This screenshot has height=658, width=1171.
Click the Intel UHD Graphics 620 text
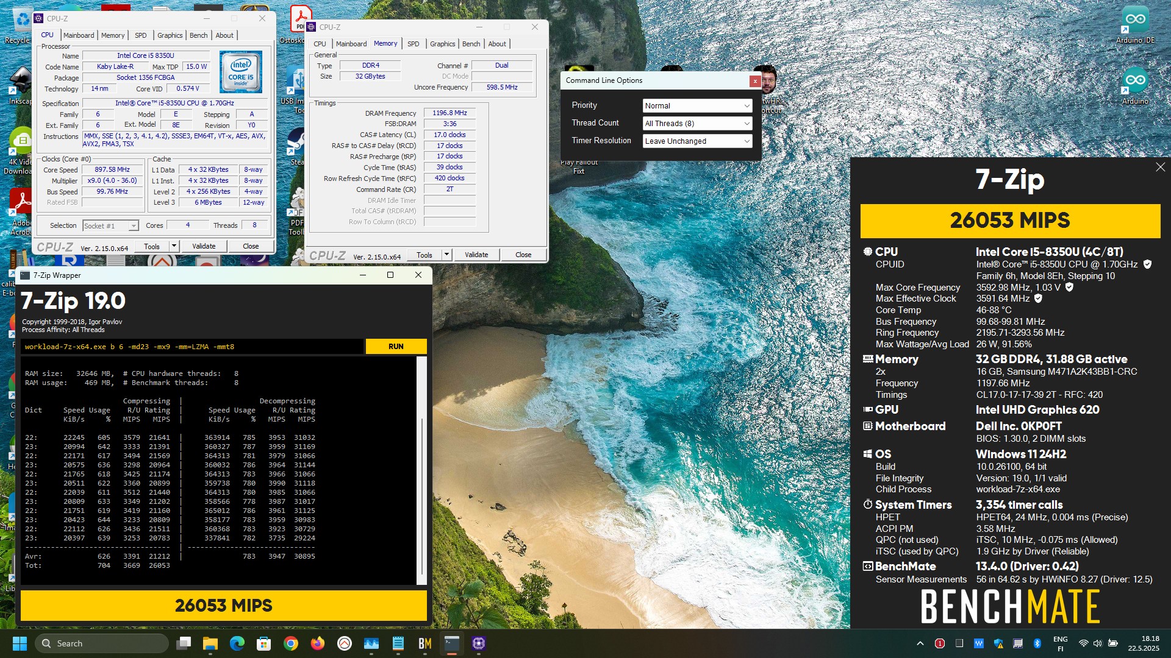1037,409
